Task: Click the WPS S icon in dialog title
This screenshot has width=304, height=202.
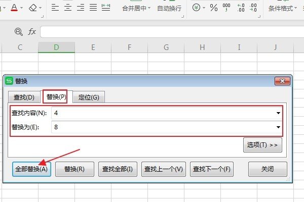Action: tap(9, 81)
